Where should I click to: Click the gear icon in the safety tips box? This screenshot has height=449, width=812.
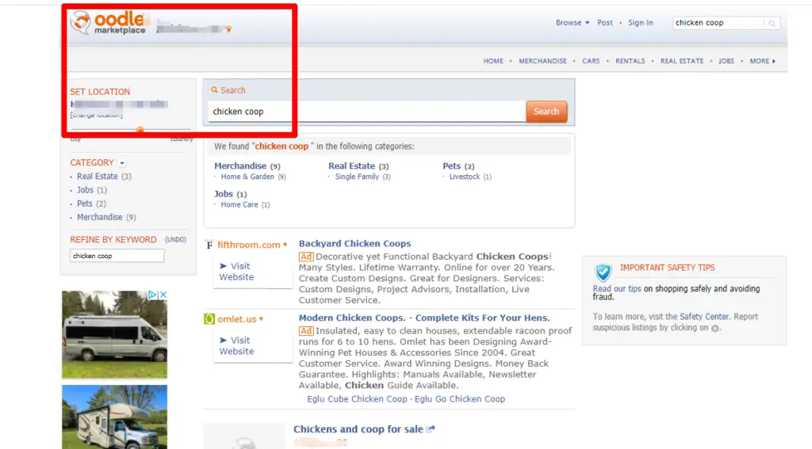pyautogui.click(x=715, y=328)
